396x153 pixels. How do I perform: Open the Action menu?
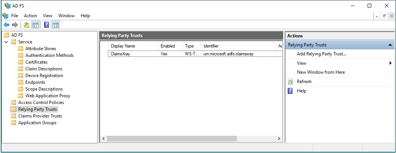30,16
